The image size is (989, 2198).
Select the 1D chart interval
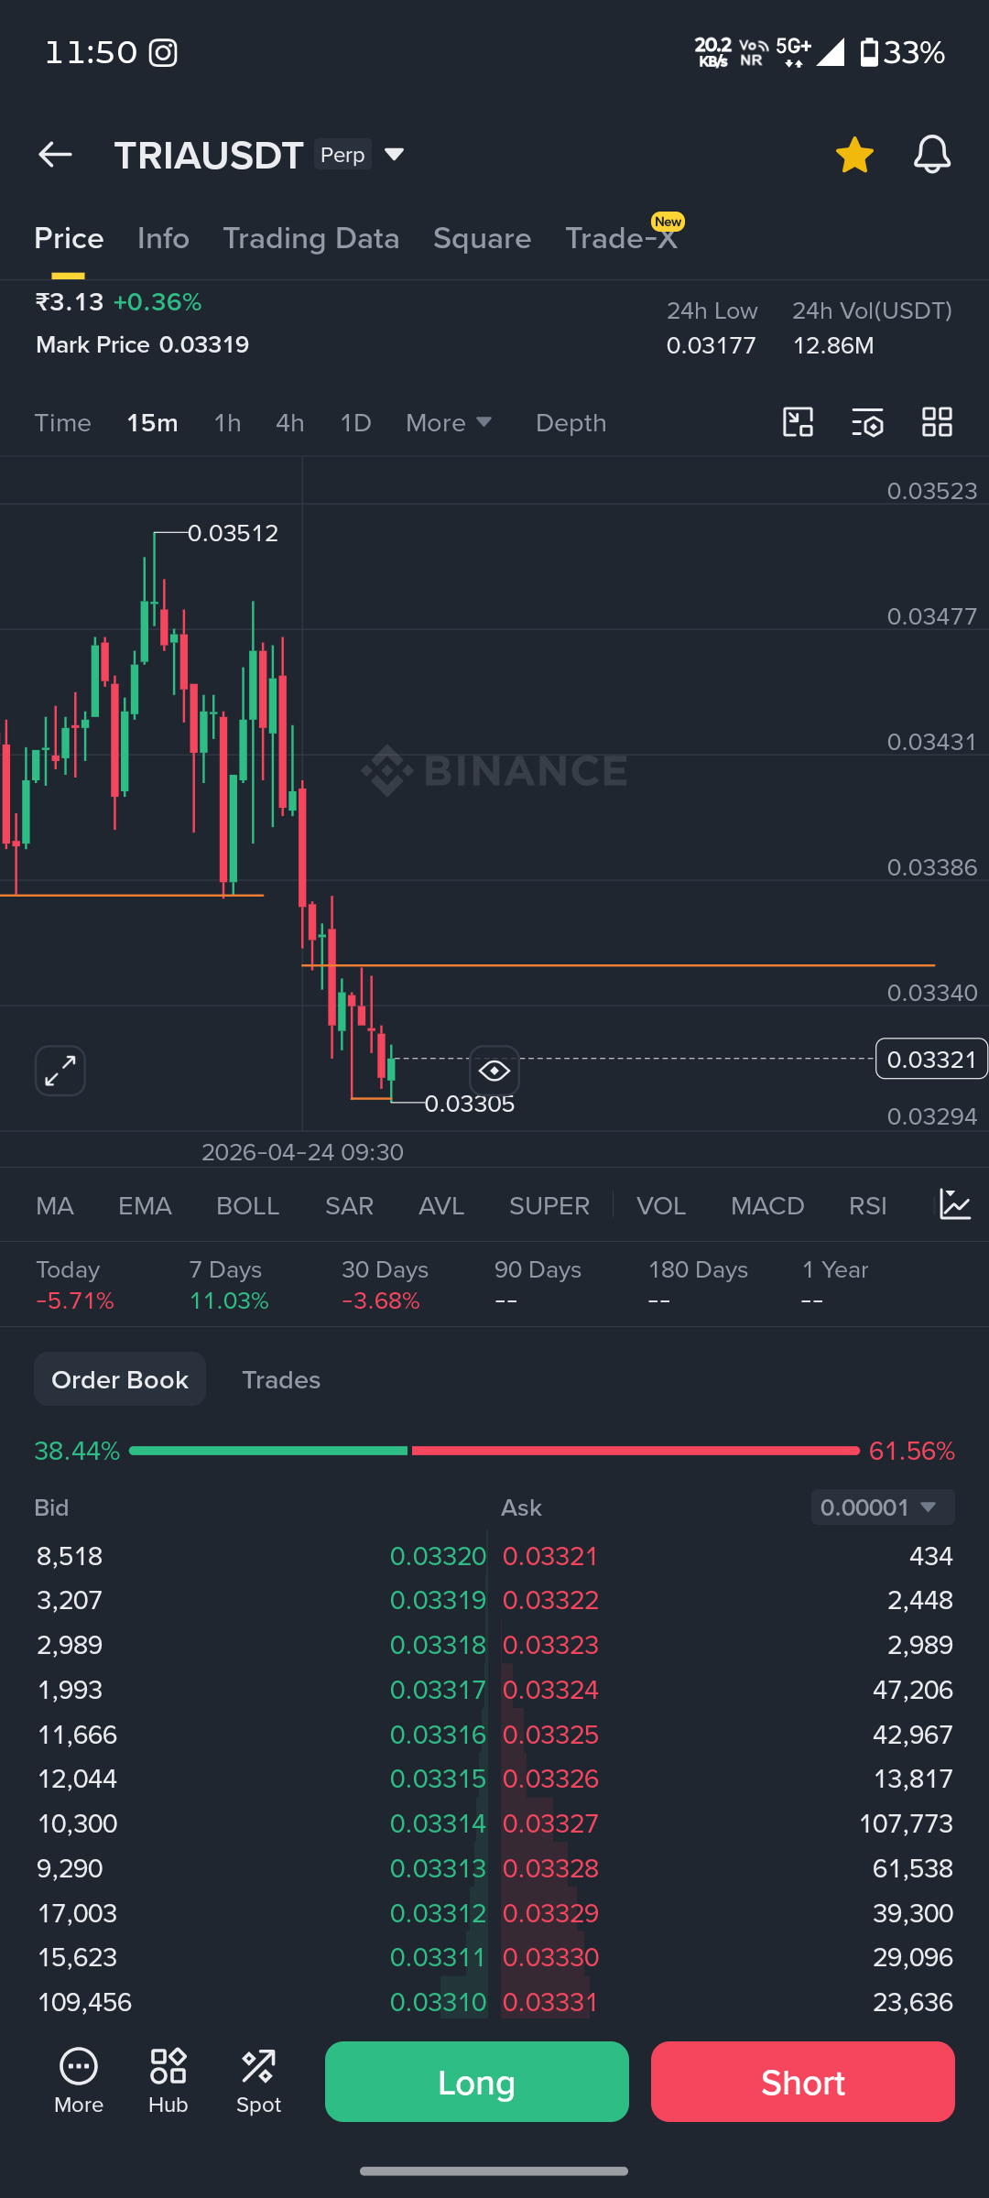[355, 423]
